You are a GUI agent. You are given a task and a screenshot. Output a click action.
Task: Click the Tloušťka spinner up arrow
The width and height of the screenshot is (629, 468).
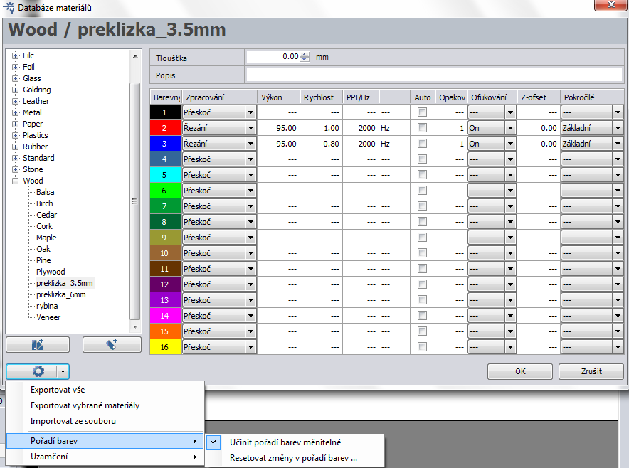pos(305,54)
